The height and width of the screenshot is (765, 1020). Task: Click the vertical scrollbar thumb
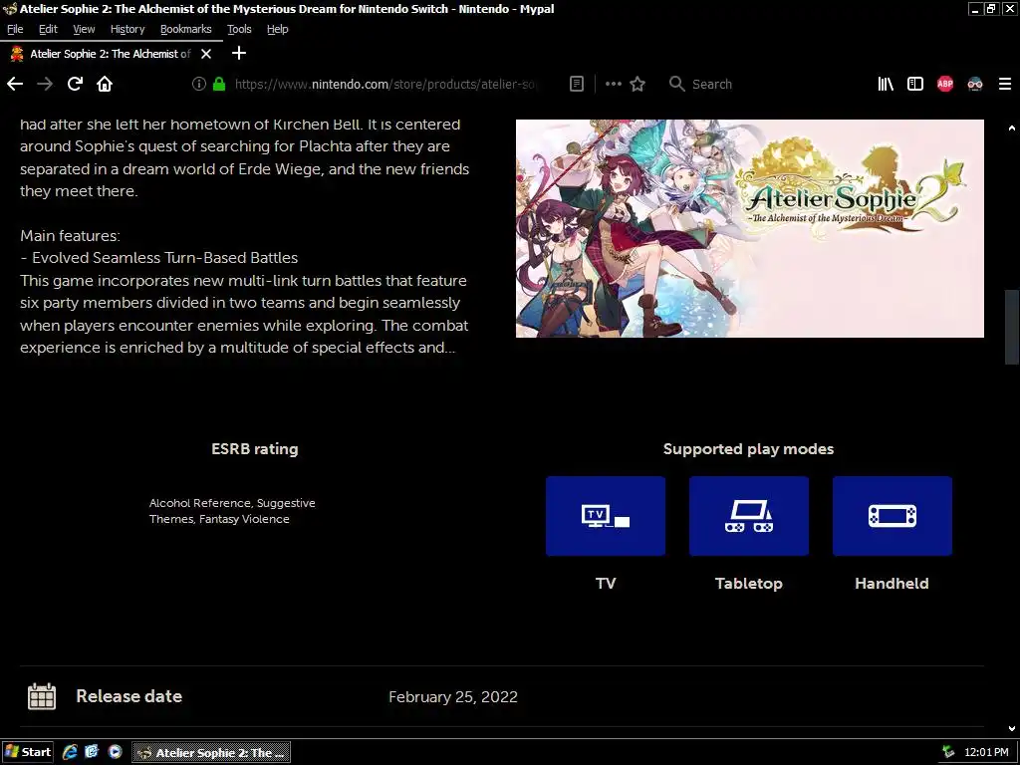click(x=1012, y=327)
